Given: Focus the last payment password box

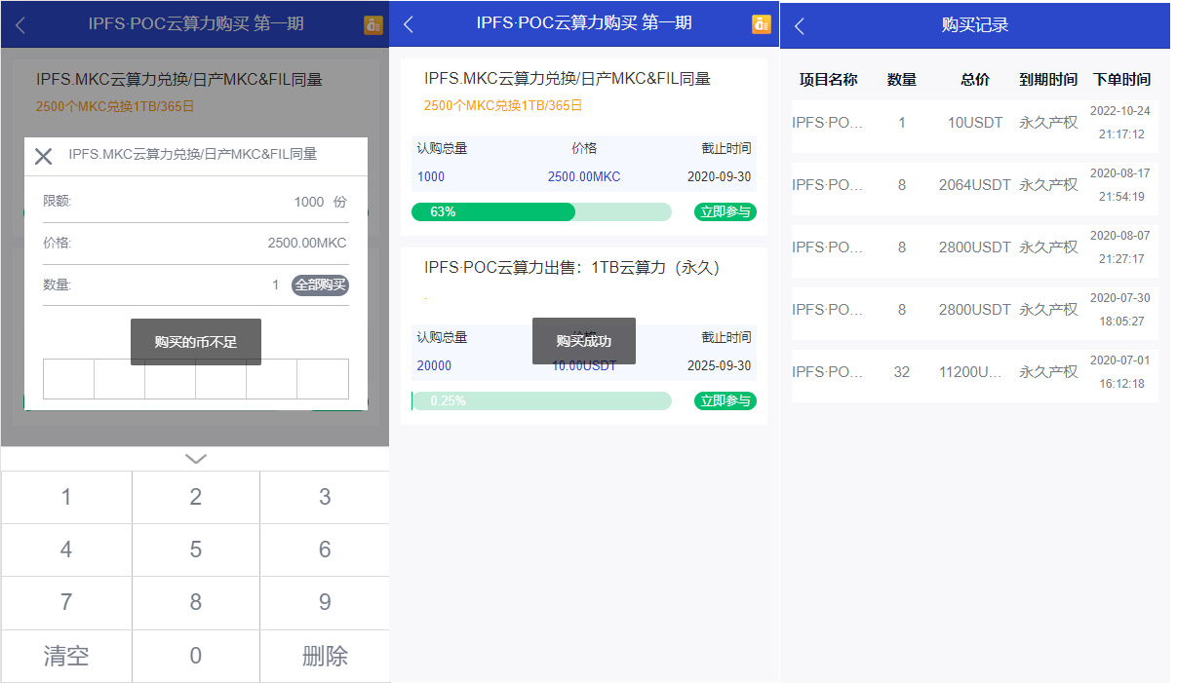Looking at the screenshot, I should (323, 379).
